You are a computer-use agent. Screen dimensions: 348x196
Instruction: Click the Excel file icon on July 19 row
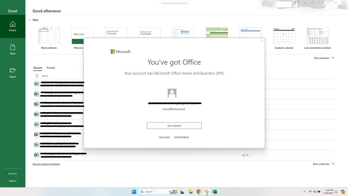click(x=37, y=155)
